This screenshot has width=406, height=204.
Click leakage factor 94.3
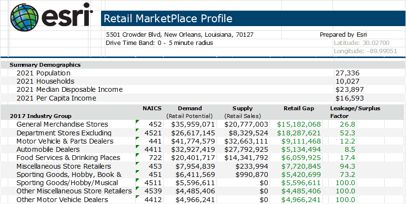(348, 166)
